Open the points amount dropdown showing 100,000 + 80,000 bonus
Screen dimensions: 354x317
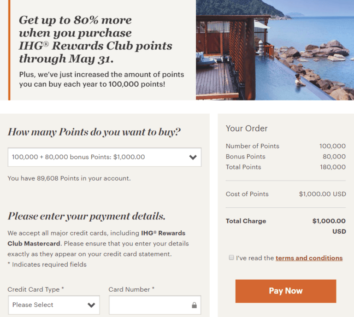pyautogui.click(x=104, y=157)
